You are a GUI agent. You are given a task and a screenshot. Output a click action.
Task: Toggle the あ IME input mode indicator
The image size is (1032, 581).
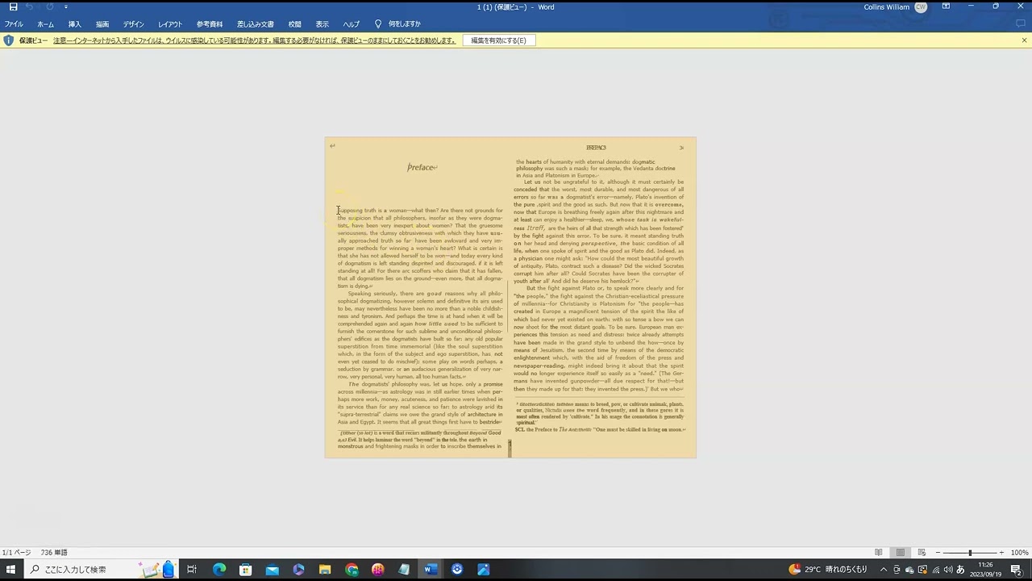click(x=960, y=570)
